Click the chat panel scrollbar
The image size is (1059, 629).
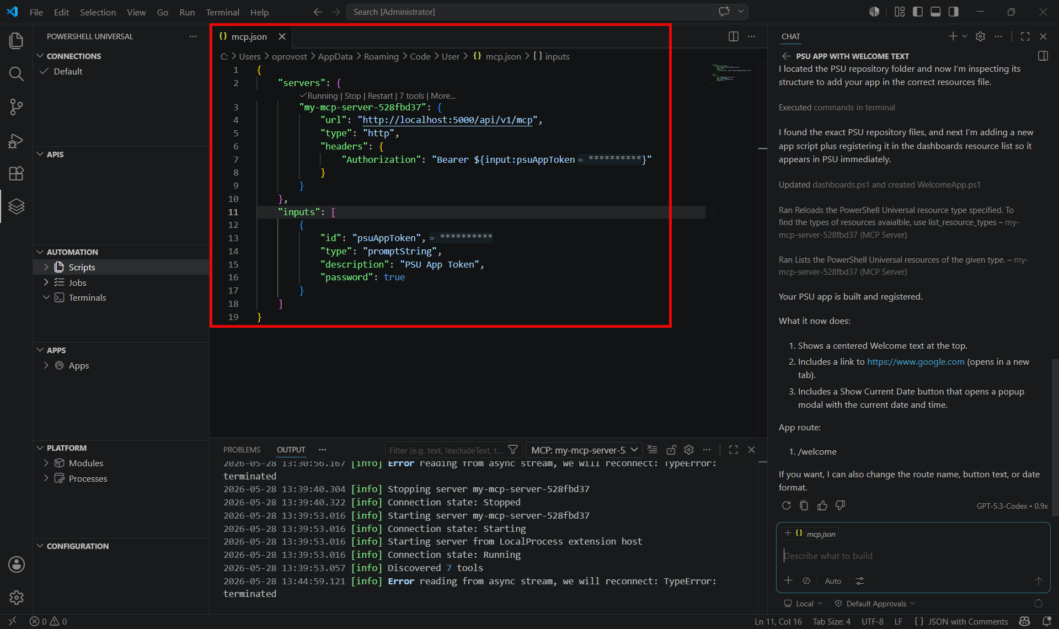(x=1055, y=437)
